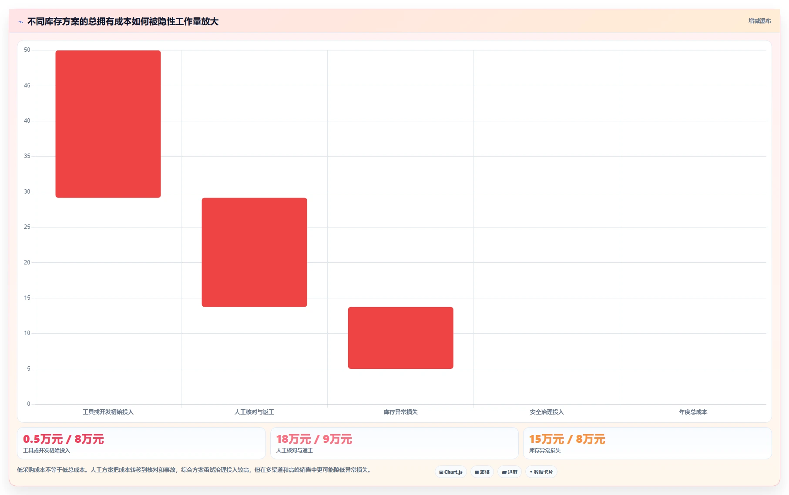Image resolution: width=789 pixels, height=495 pixels.
Task: Click the small blue icon before the chart title
Action: [x=20, y=22]
